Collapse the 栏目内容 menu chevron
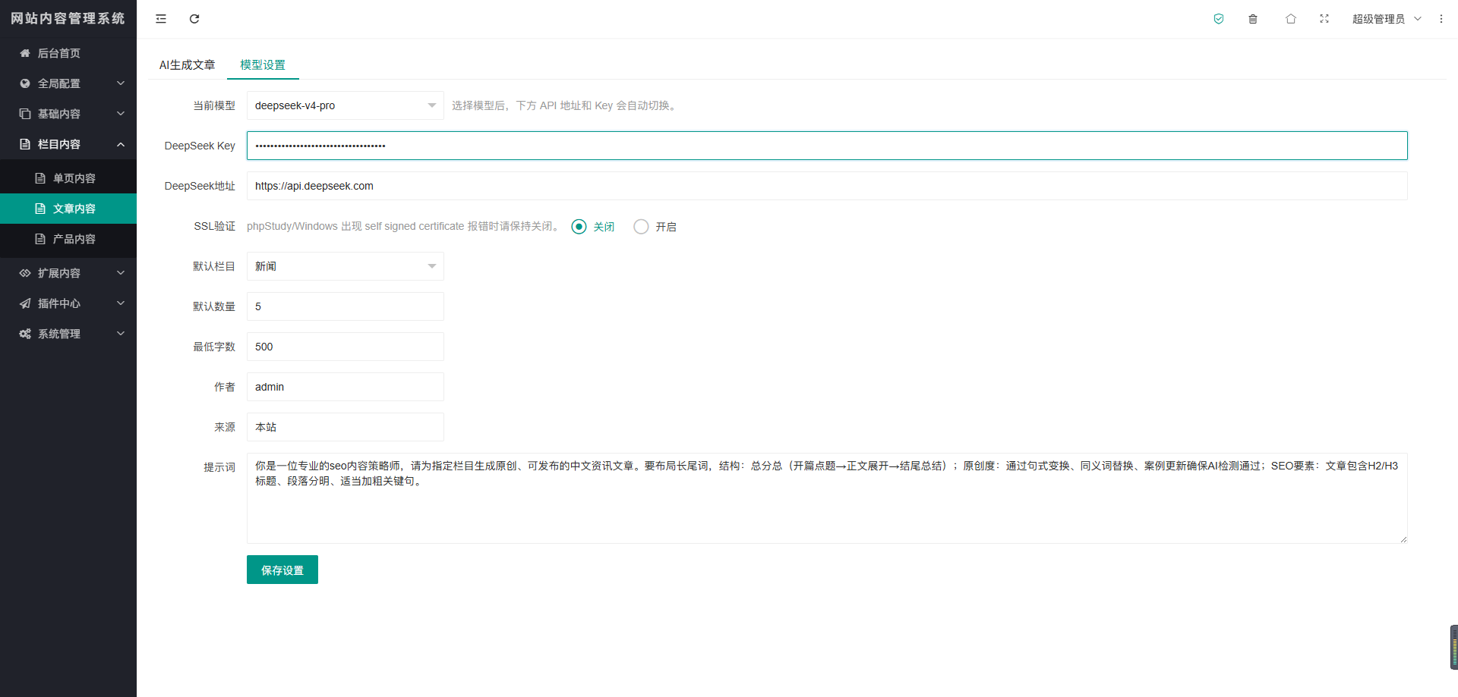1458x697 pixels. coord(121,144)
